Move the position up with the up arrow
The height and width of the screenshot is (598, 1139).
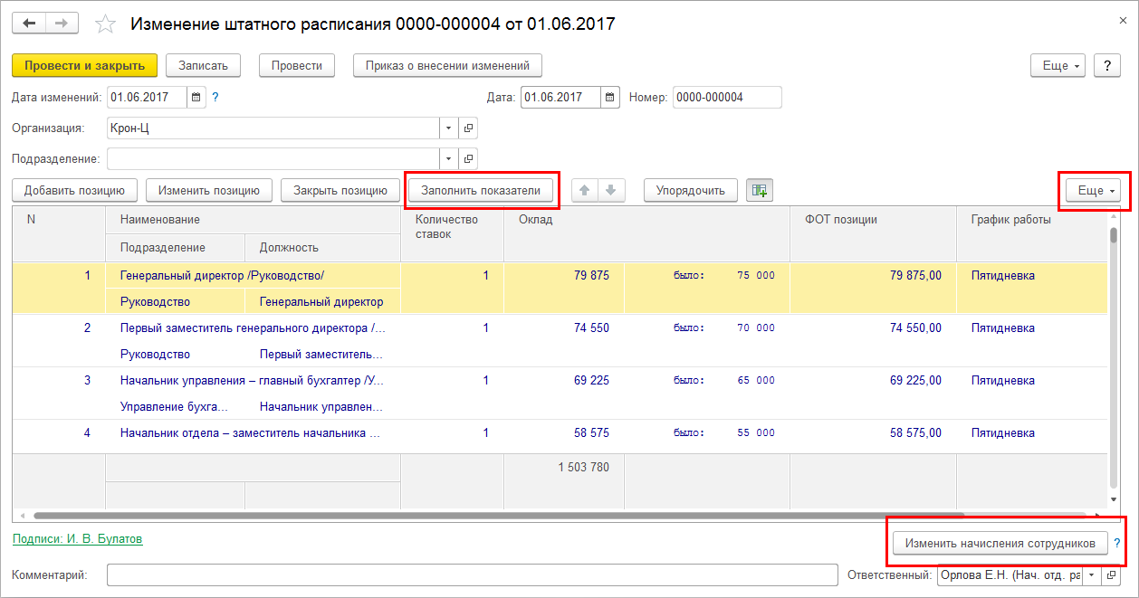click(x=585, y=190)
